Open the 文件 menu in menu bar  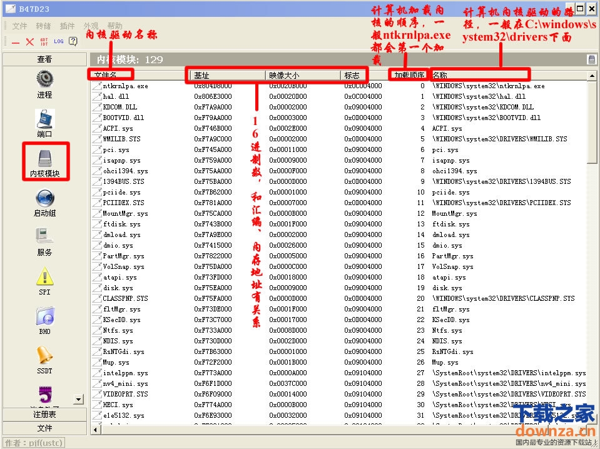coord(19,26)
